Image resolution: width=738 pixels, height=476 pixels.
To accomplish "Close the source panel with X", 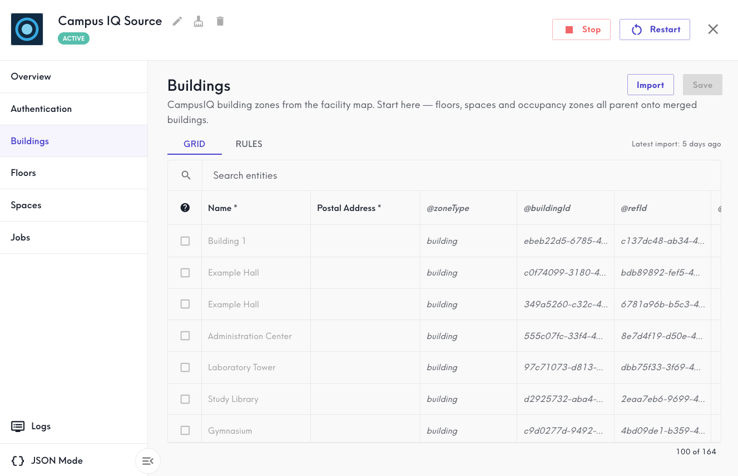I will tap(713, 30).
